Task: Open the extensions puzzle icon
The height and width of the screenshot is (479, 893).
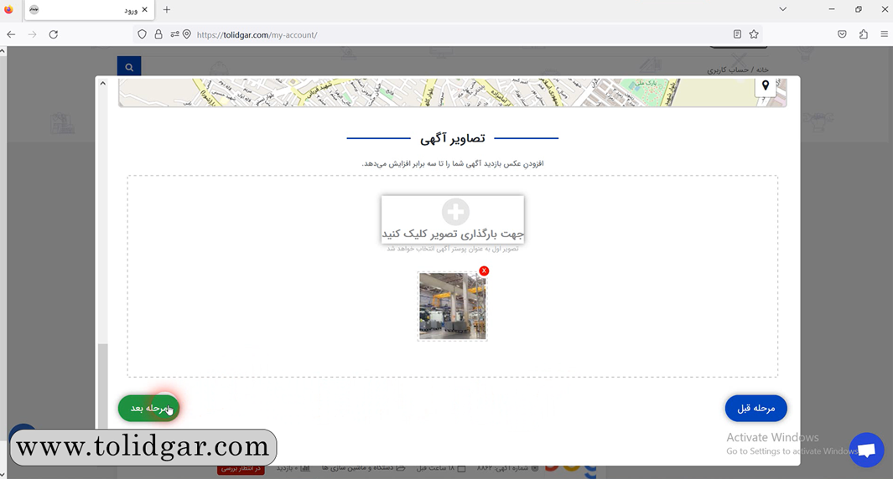Action: coord(864,34)
